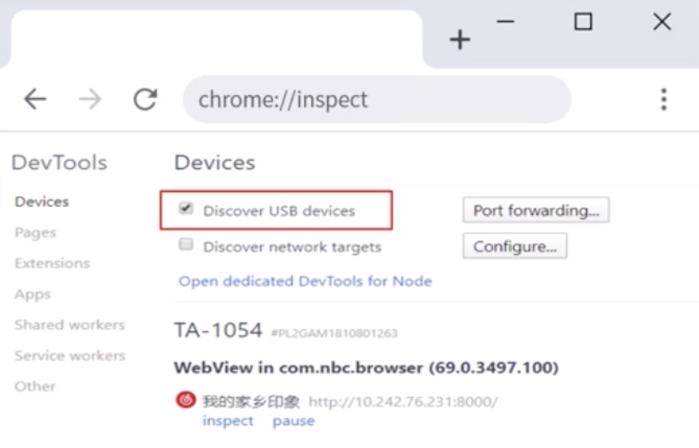Image resolution: width=699 pixels, height=448 pixels.
Task: Click the red favicon of the WebView page
Action: coord(185,400)
